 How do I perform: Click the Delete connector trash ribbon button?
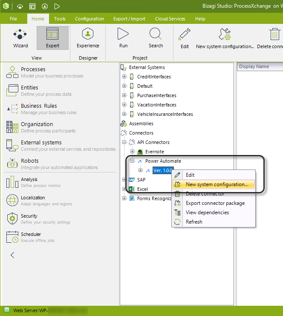coord(270,38)
